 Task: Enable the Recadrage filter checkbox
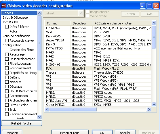[x=7, y=54]
